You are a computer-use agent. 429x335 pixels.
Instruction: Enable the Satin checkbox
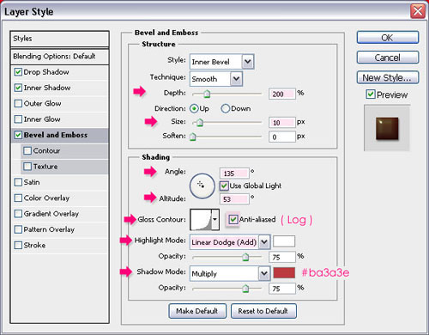(x=18, y=182)
